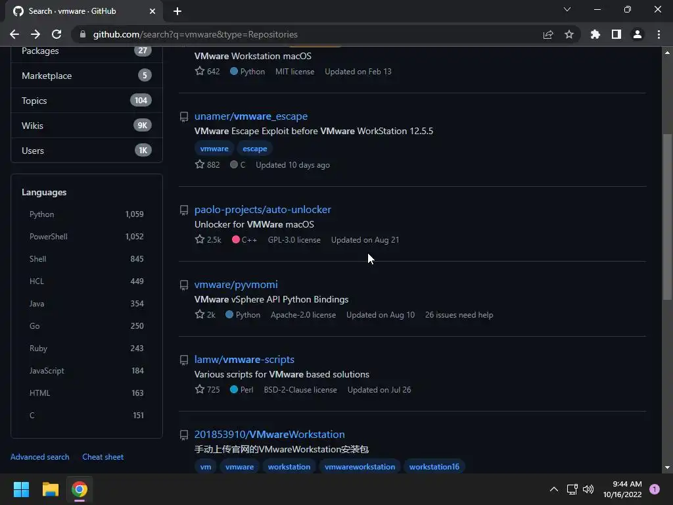Filter results by Java language
673x505 pixels.
(87, 304)
